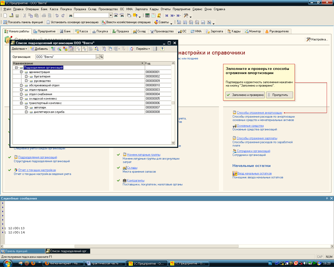The image size is (334, 267).
Task: Click Edit current item pencil icon
Action: (59, 49)
